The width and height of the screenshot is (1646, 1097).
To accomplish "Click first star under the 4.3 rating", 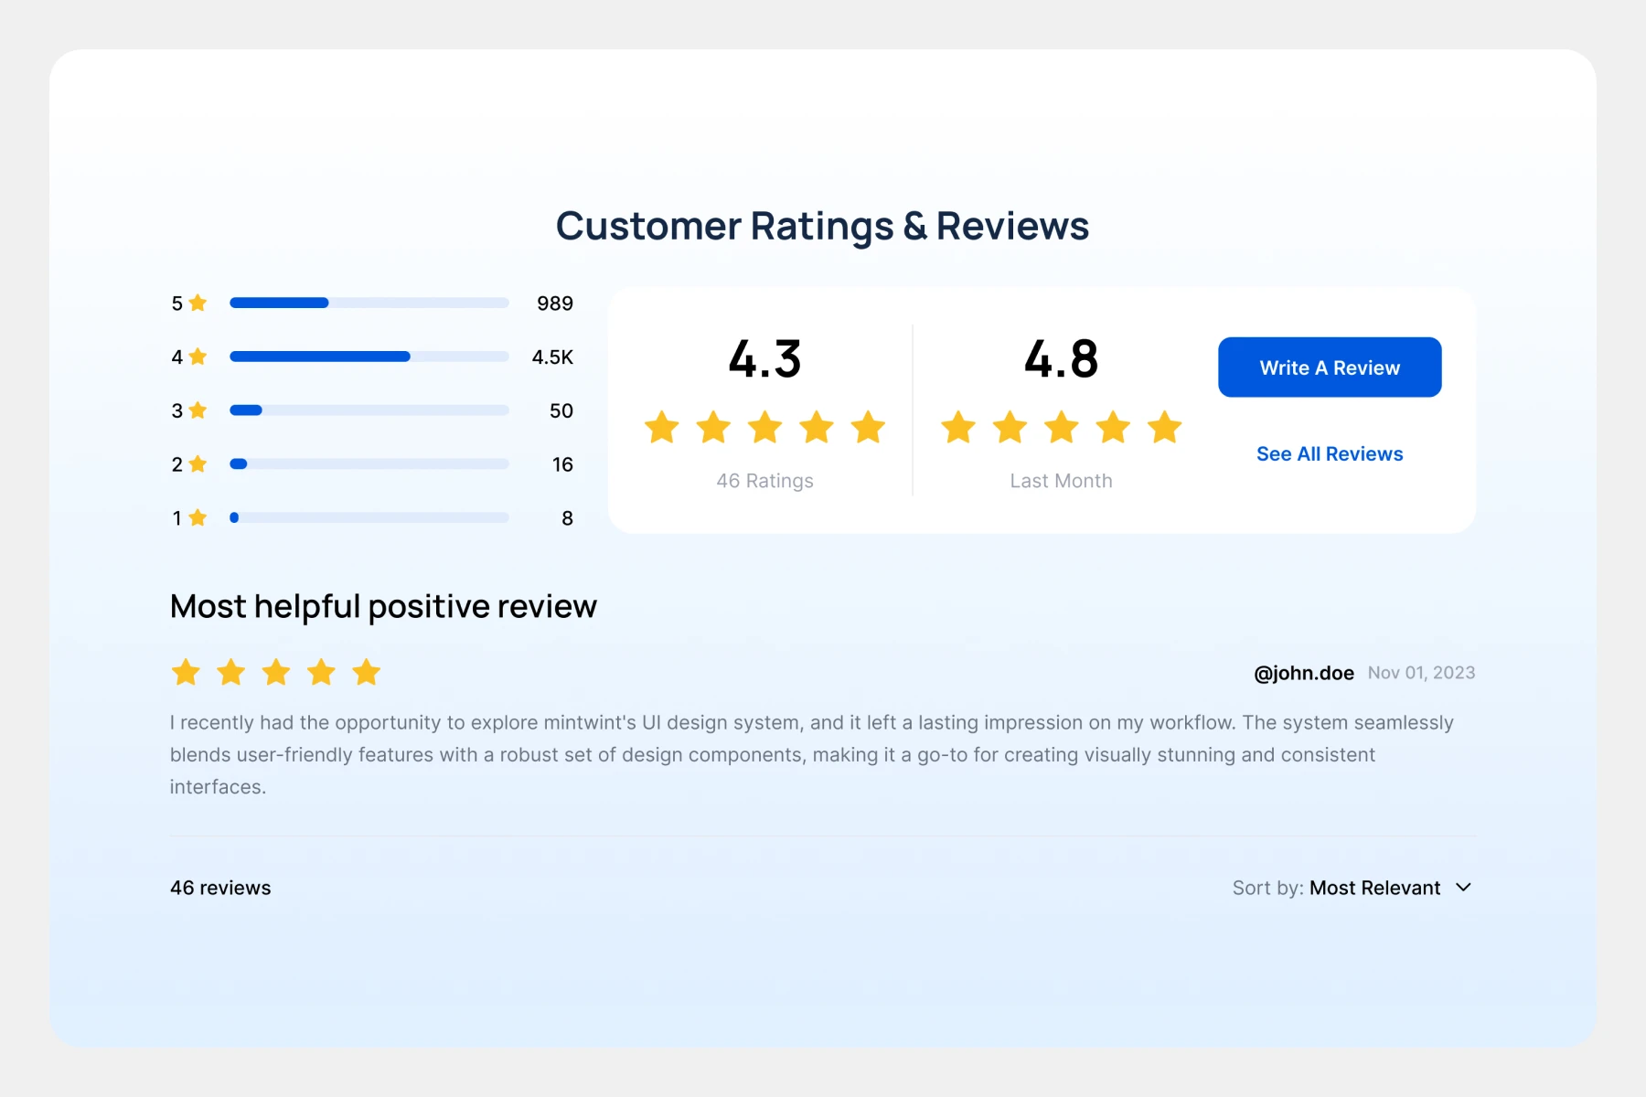I will 661,427.
